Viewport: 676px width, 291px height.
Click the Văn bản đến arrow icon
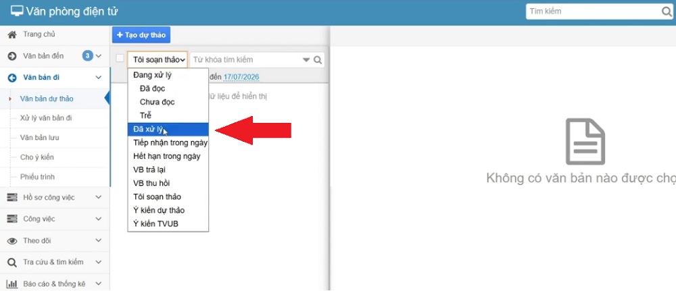(12, 56)
